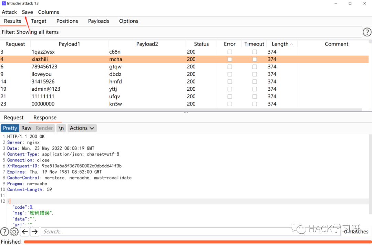
Task: Go to next search match arrow
Action: click(x=35, y=232)
